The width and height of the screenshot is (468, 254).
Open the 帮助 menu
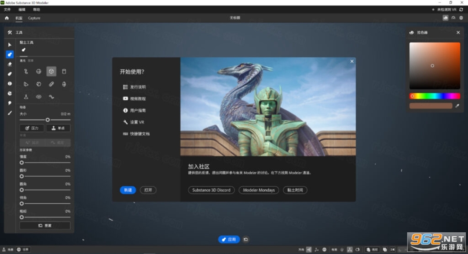tap(37, 10)
